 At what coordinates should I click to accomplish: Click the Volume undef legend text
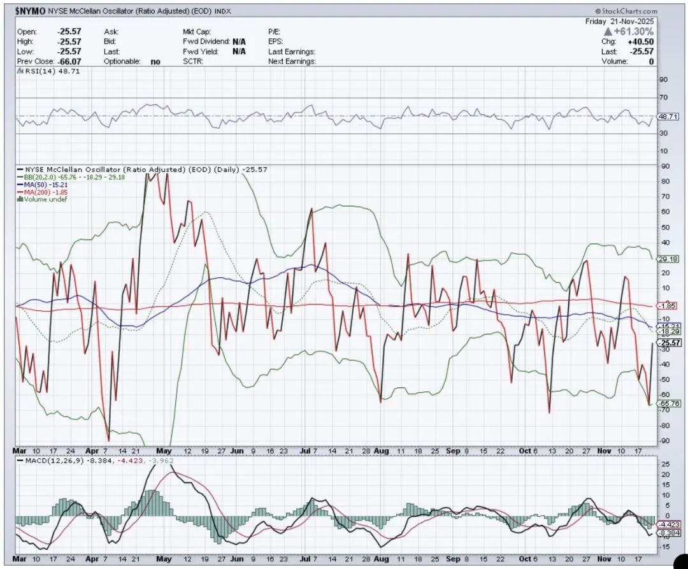[46, 199]
